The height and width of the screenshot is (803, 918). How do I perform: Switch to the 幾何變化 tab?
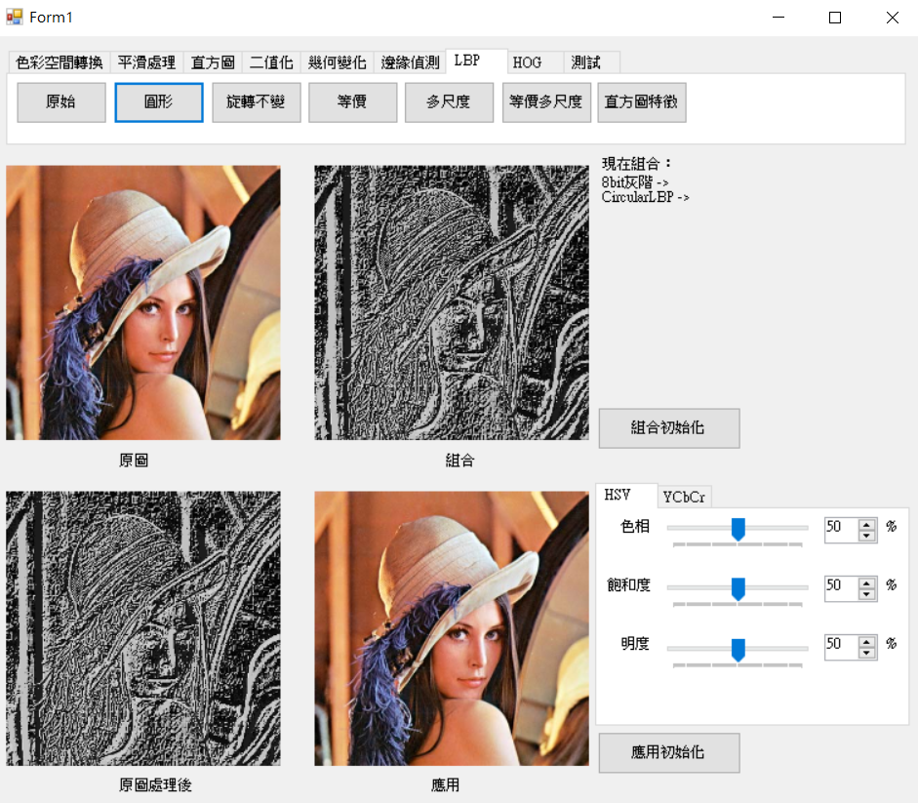337,62
